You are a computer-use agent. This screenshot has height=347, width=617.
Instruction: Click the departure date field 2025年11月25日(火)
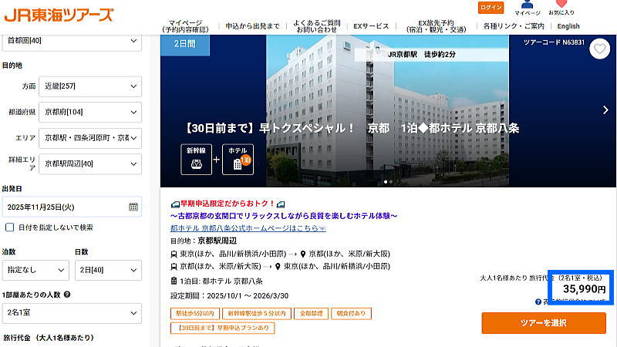pyautogui.click(x=72, y=207)
